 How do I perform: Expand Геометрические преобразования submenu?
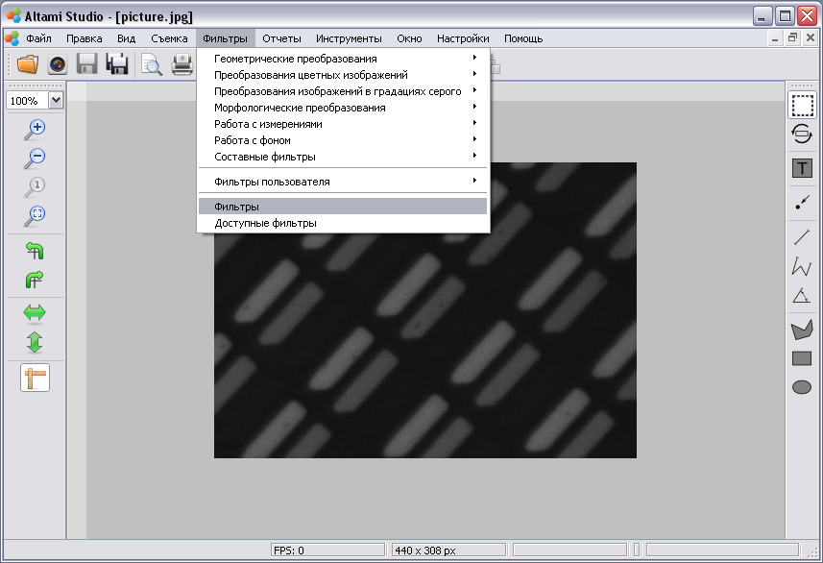pos(343,59)
